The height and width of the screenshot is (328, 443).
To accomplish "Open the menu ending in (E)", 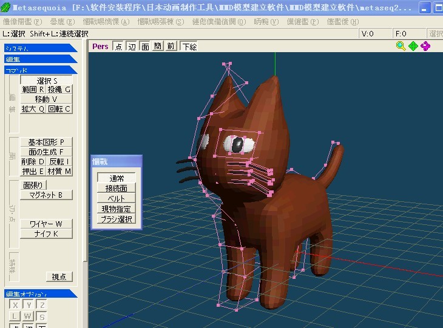I will click(63, 22).
